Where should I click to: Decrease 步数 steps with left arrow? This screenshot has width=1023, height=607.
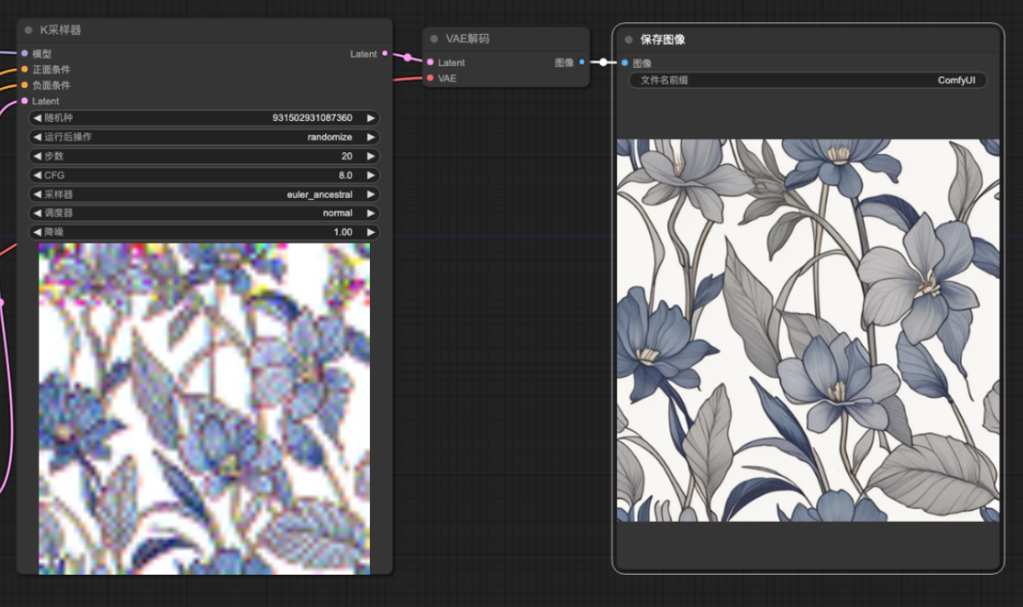point(38,156)
